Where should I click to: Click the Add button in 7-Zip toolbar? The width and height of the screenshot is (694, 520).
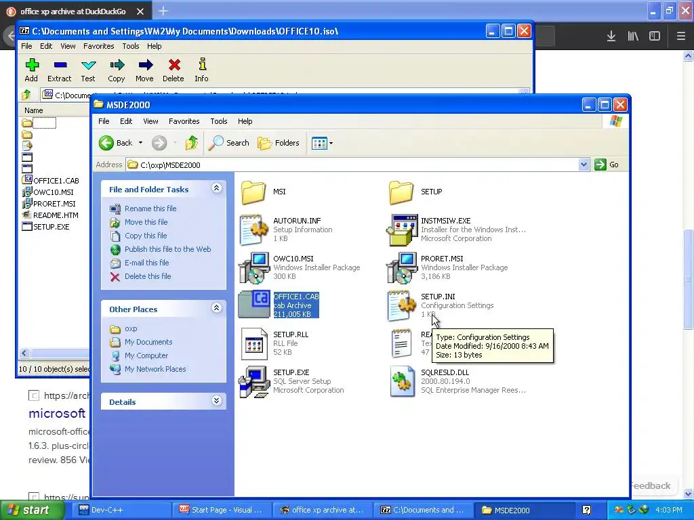point(31,70)
